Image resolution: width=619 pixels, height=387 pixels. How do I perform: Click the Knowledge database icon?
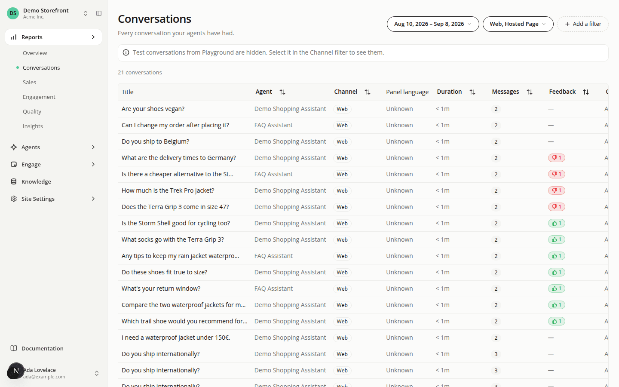tap(14, 181)
